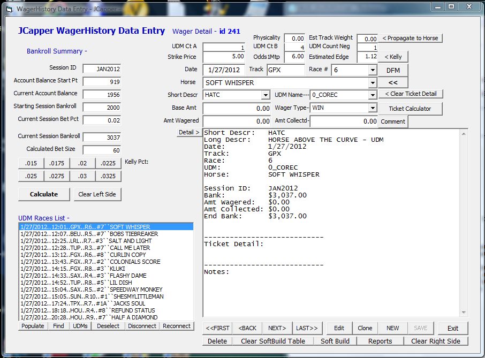Click the Populate button

[x=33, y=326]
